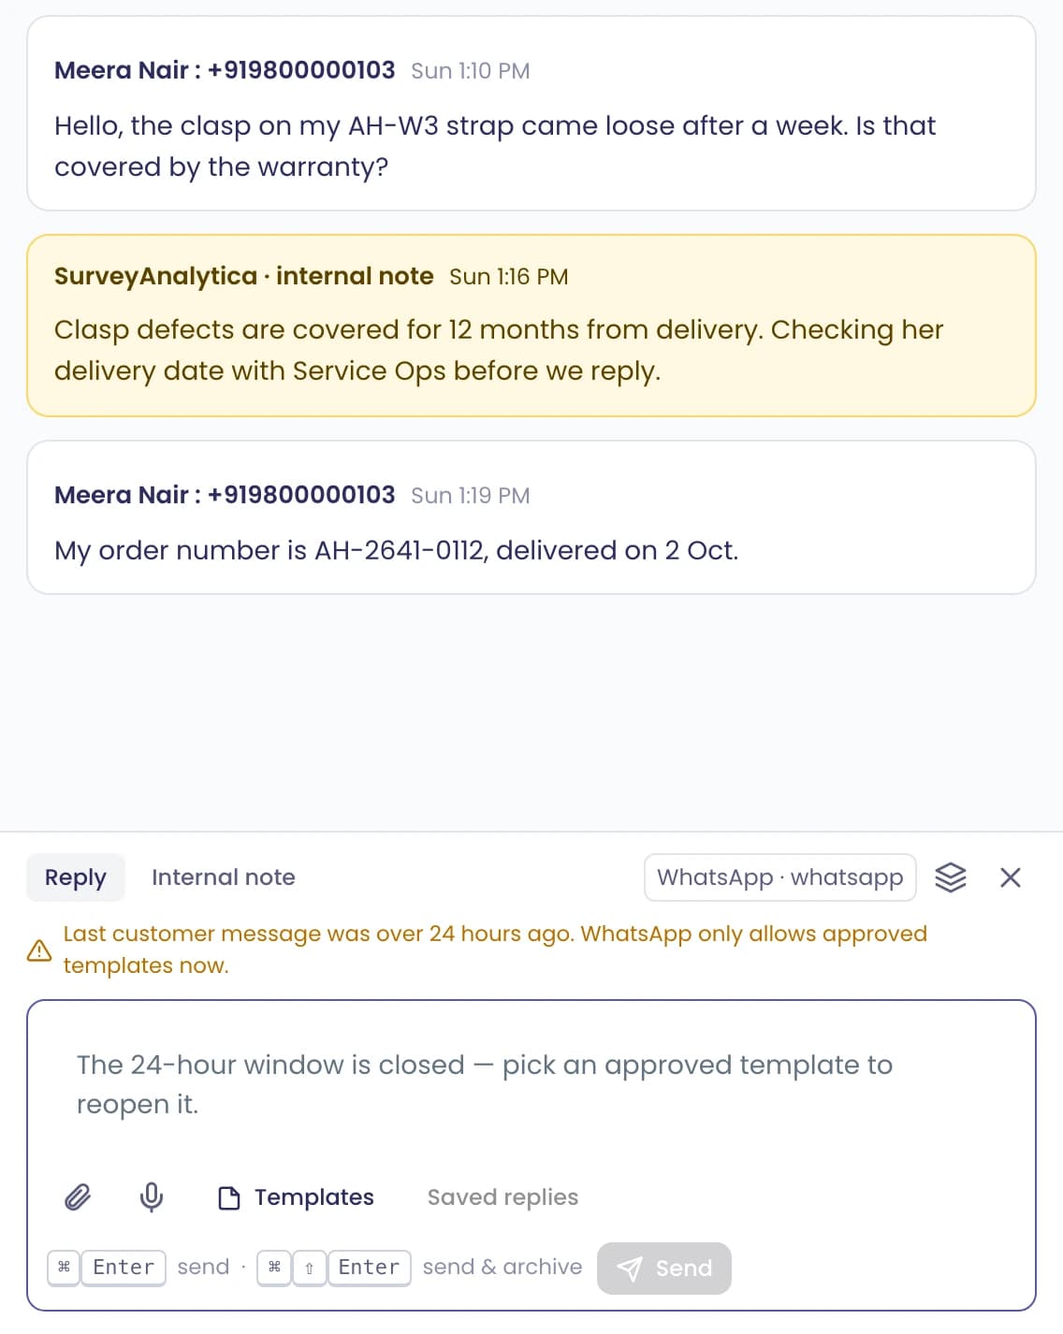The image size is (1063, 1334).
Task: Click Meera Nair's phone number in the 1:19 PM message
Action: 301,495
